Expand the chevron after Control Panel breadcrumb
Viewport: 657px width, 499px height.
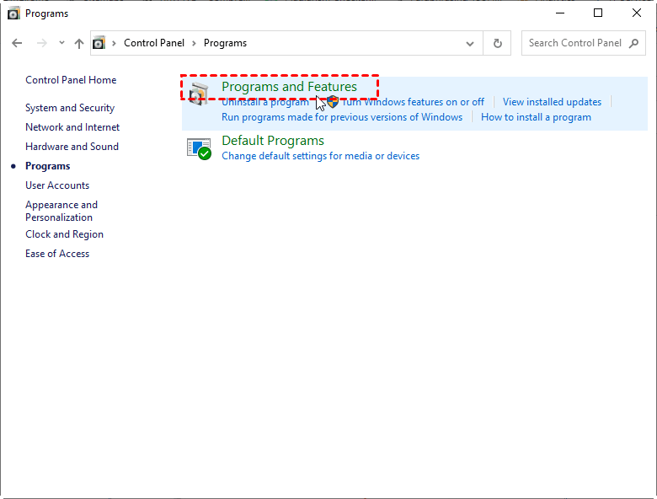194,43
